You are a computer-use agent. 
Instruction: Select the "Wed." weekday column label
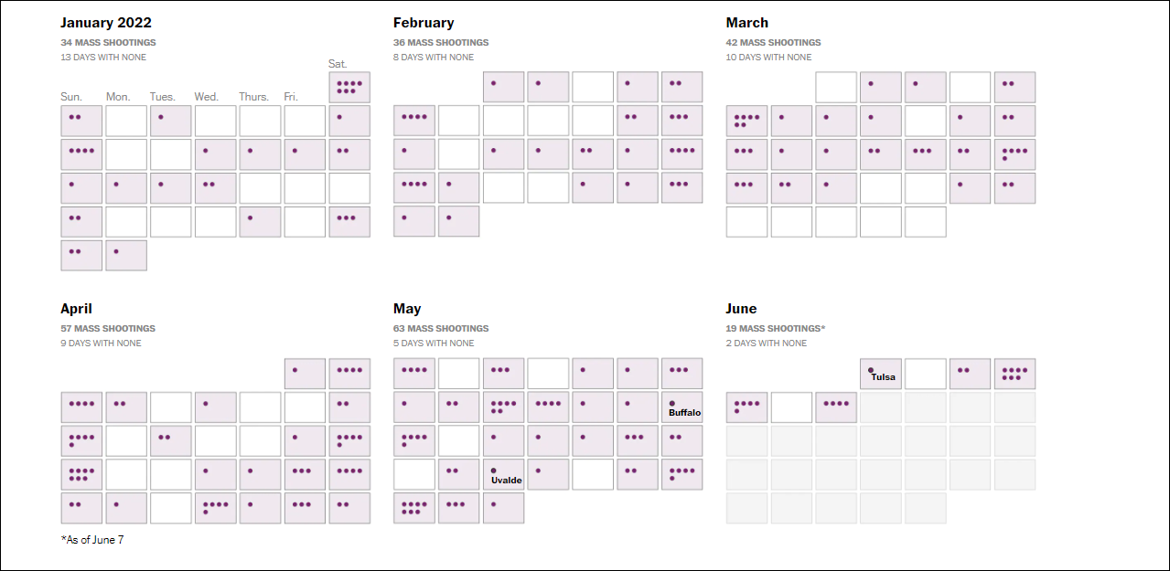(206, 97)
